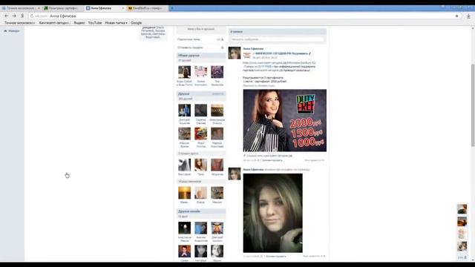Open the Яндекс bookmark

[79, 23]
